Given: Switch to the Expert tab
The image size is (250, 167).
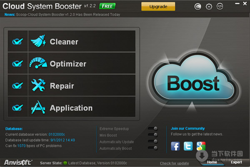Looking at the screenshot, I should tap(236, 162).
